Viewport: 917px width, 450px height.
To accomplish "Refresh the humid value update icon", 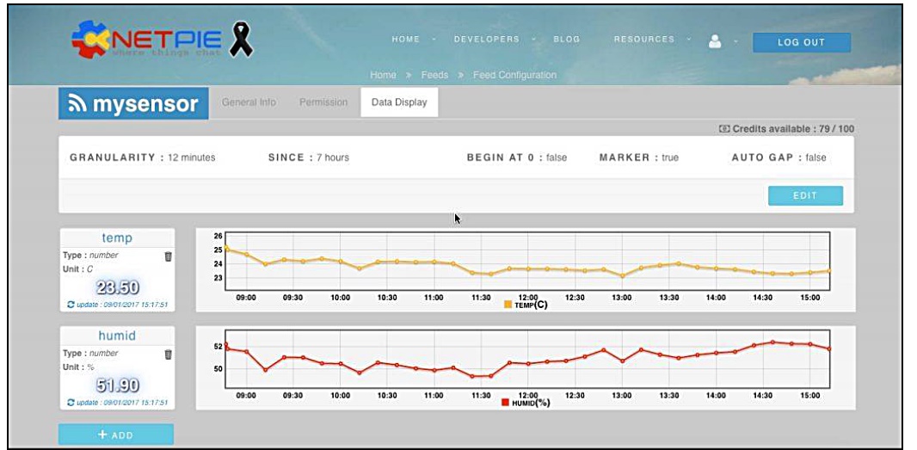I will 71,402.
